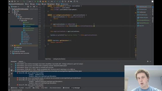Image resolution: width=162 pixels, height=91 pixels.
Task: Open Project Structure folder icon in toolbar
Action: [x=71, y=2]
